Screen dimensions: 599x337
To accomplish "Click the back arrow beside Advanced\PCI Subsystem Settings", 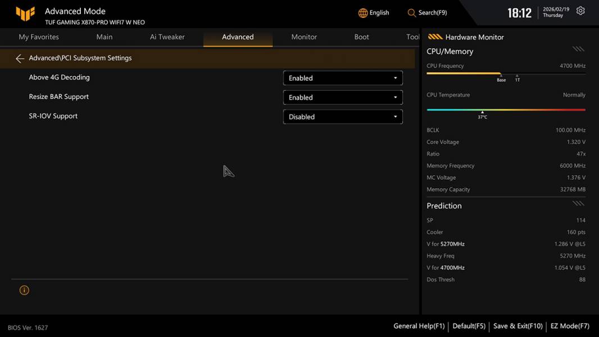I will 20,58.
